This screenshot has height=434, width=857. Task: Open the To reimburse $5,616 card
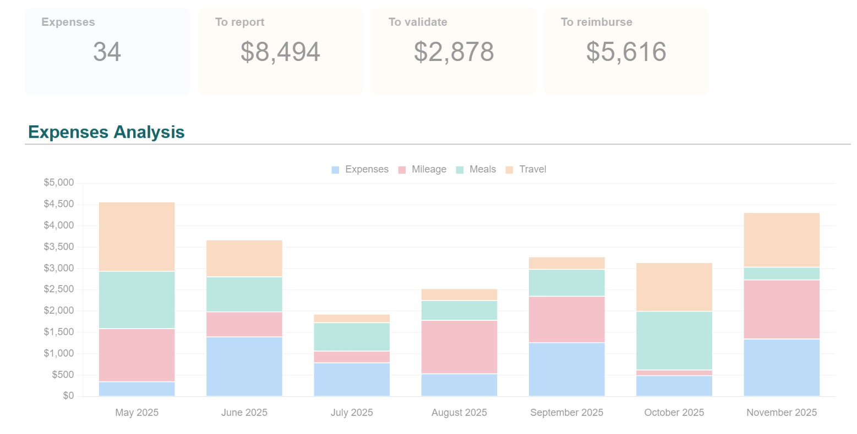(626, 51)
